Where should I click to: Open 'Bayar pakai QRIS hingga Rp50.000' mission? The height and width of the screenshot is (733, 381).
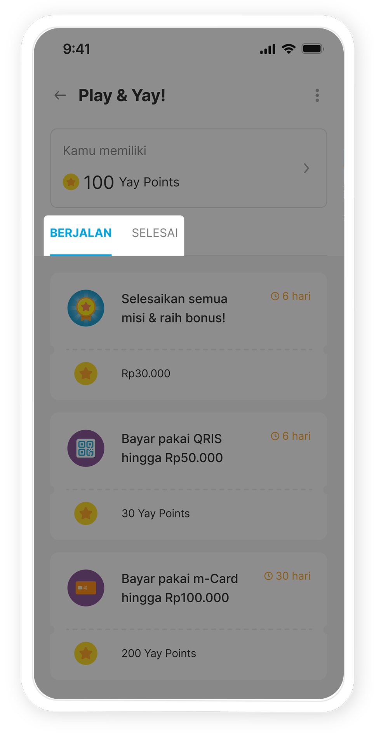click(x=172, y=448)
